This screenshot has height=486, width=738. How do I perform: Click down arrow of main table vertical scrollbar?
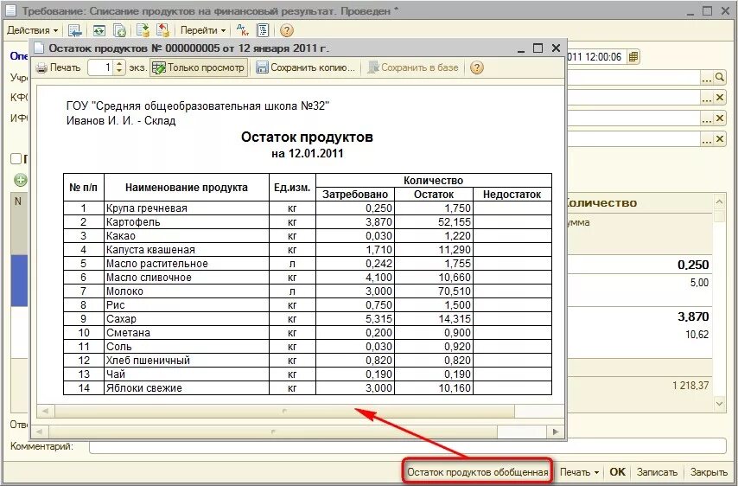[x=719, y=404]
